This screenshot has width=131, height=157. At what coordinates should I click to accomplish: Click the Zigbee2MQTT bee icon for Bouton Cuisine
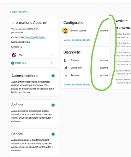click(x=65, y=31)
